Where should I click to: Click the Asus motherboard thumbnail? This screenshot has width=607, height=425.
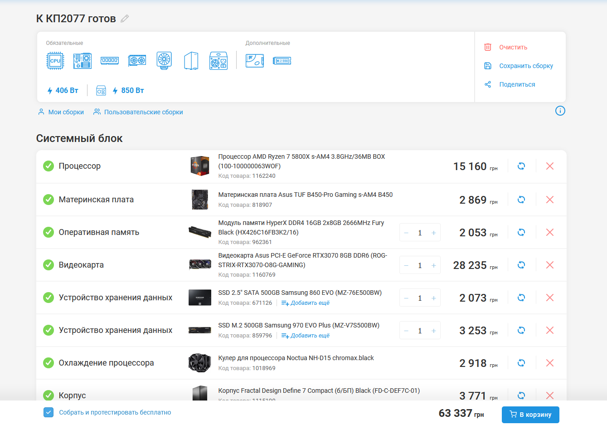pos(200,200)
